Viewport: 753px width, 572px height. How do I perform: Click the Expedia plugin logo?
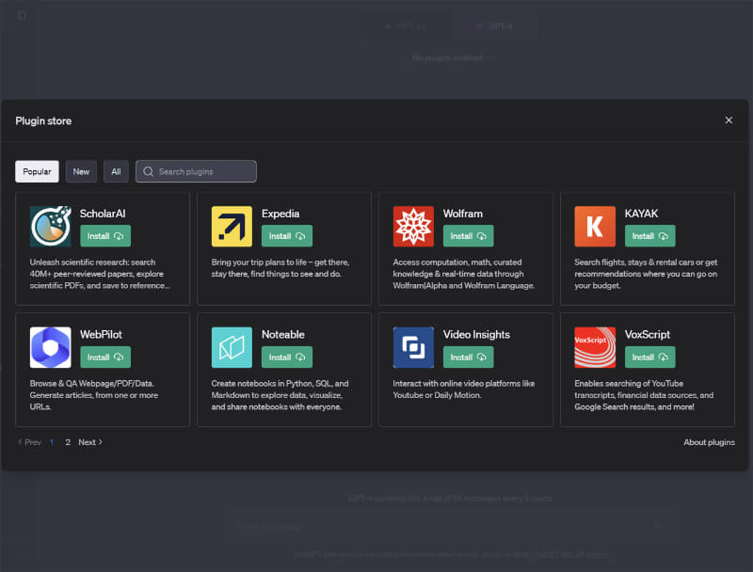(x=232, y=227)
